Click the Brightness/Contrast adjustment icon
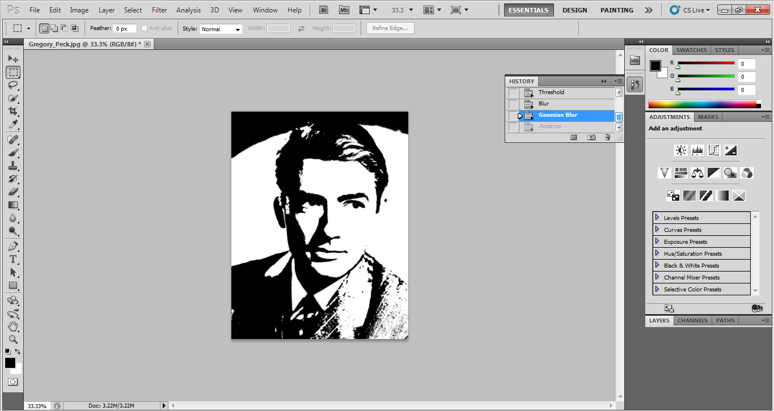Viewport: 774px width, 411px height. point(680,150)
